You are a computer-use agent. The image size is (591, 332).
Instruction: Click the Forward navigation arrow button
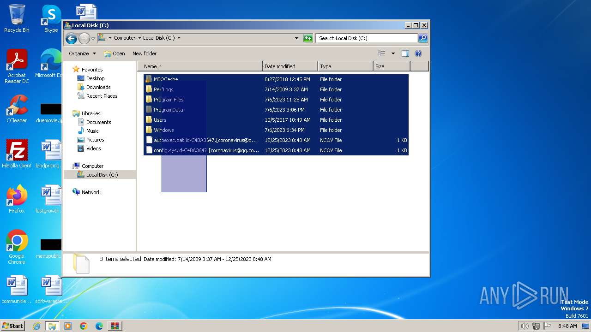(84, 38)
